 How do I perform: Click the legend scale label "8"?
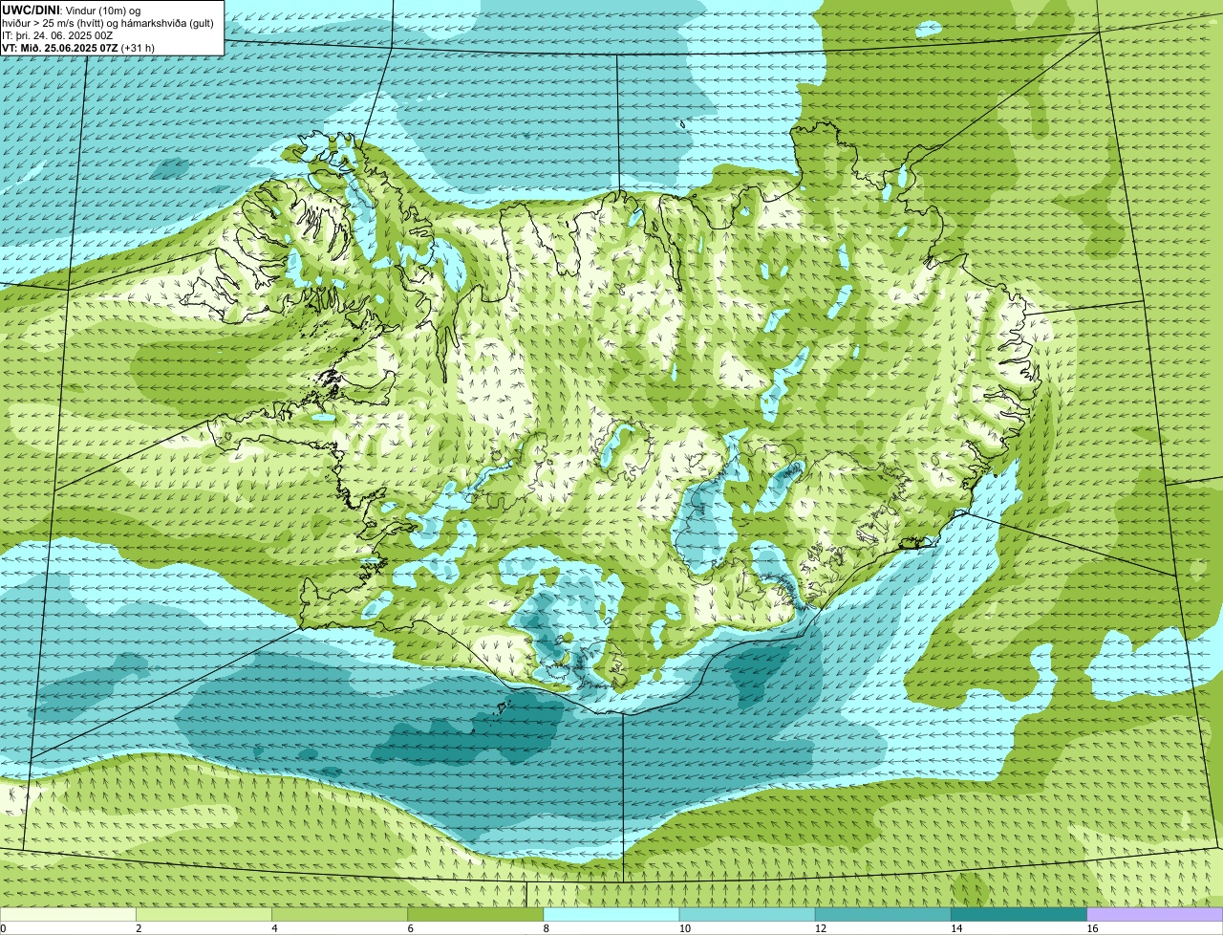click(546, 928)
